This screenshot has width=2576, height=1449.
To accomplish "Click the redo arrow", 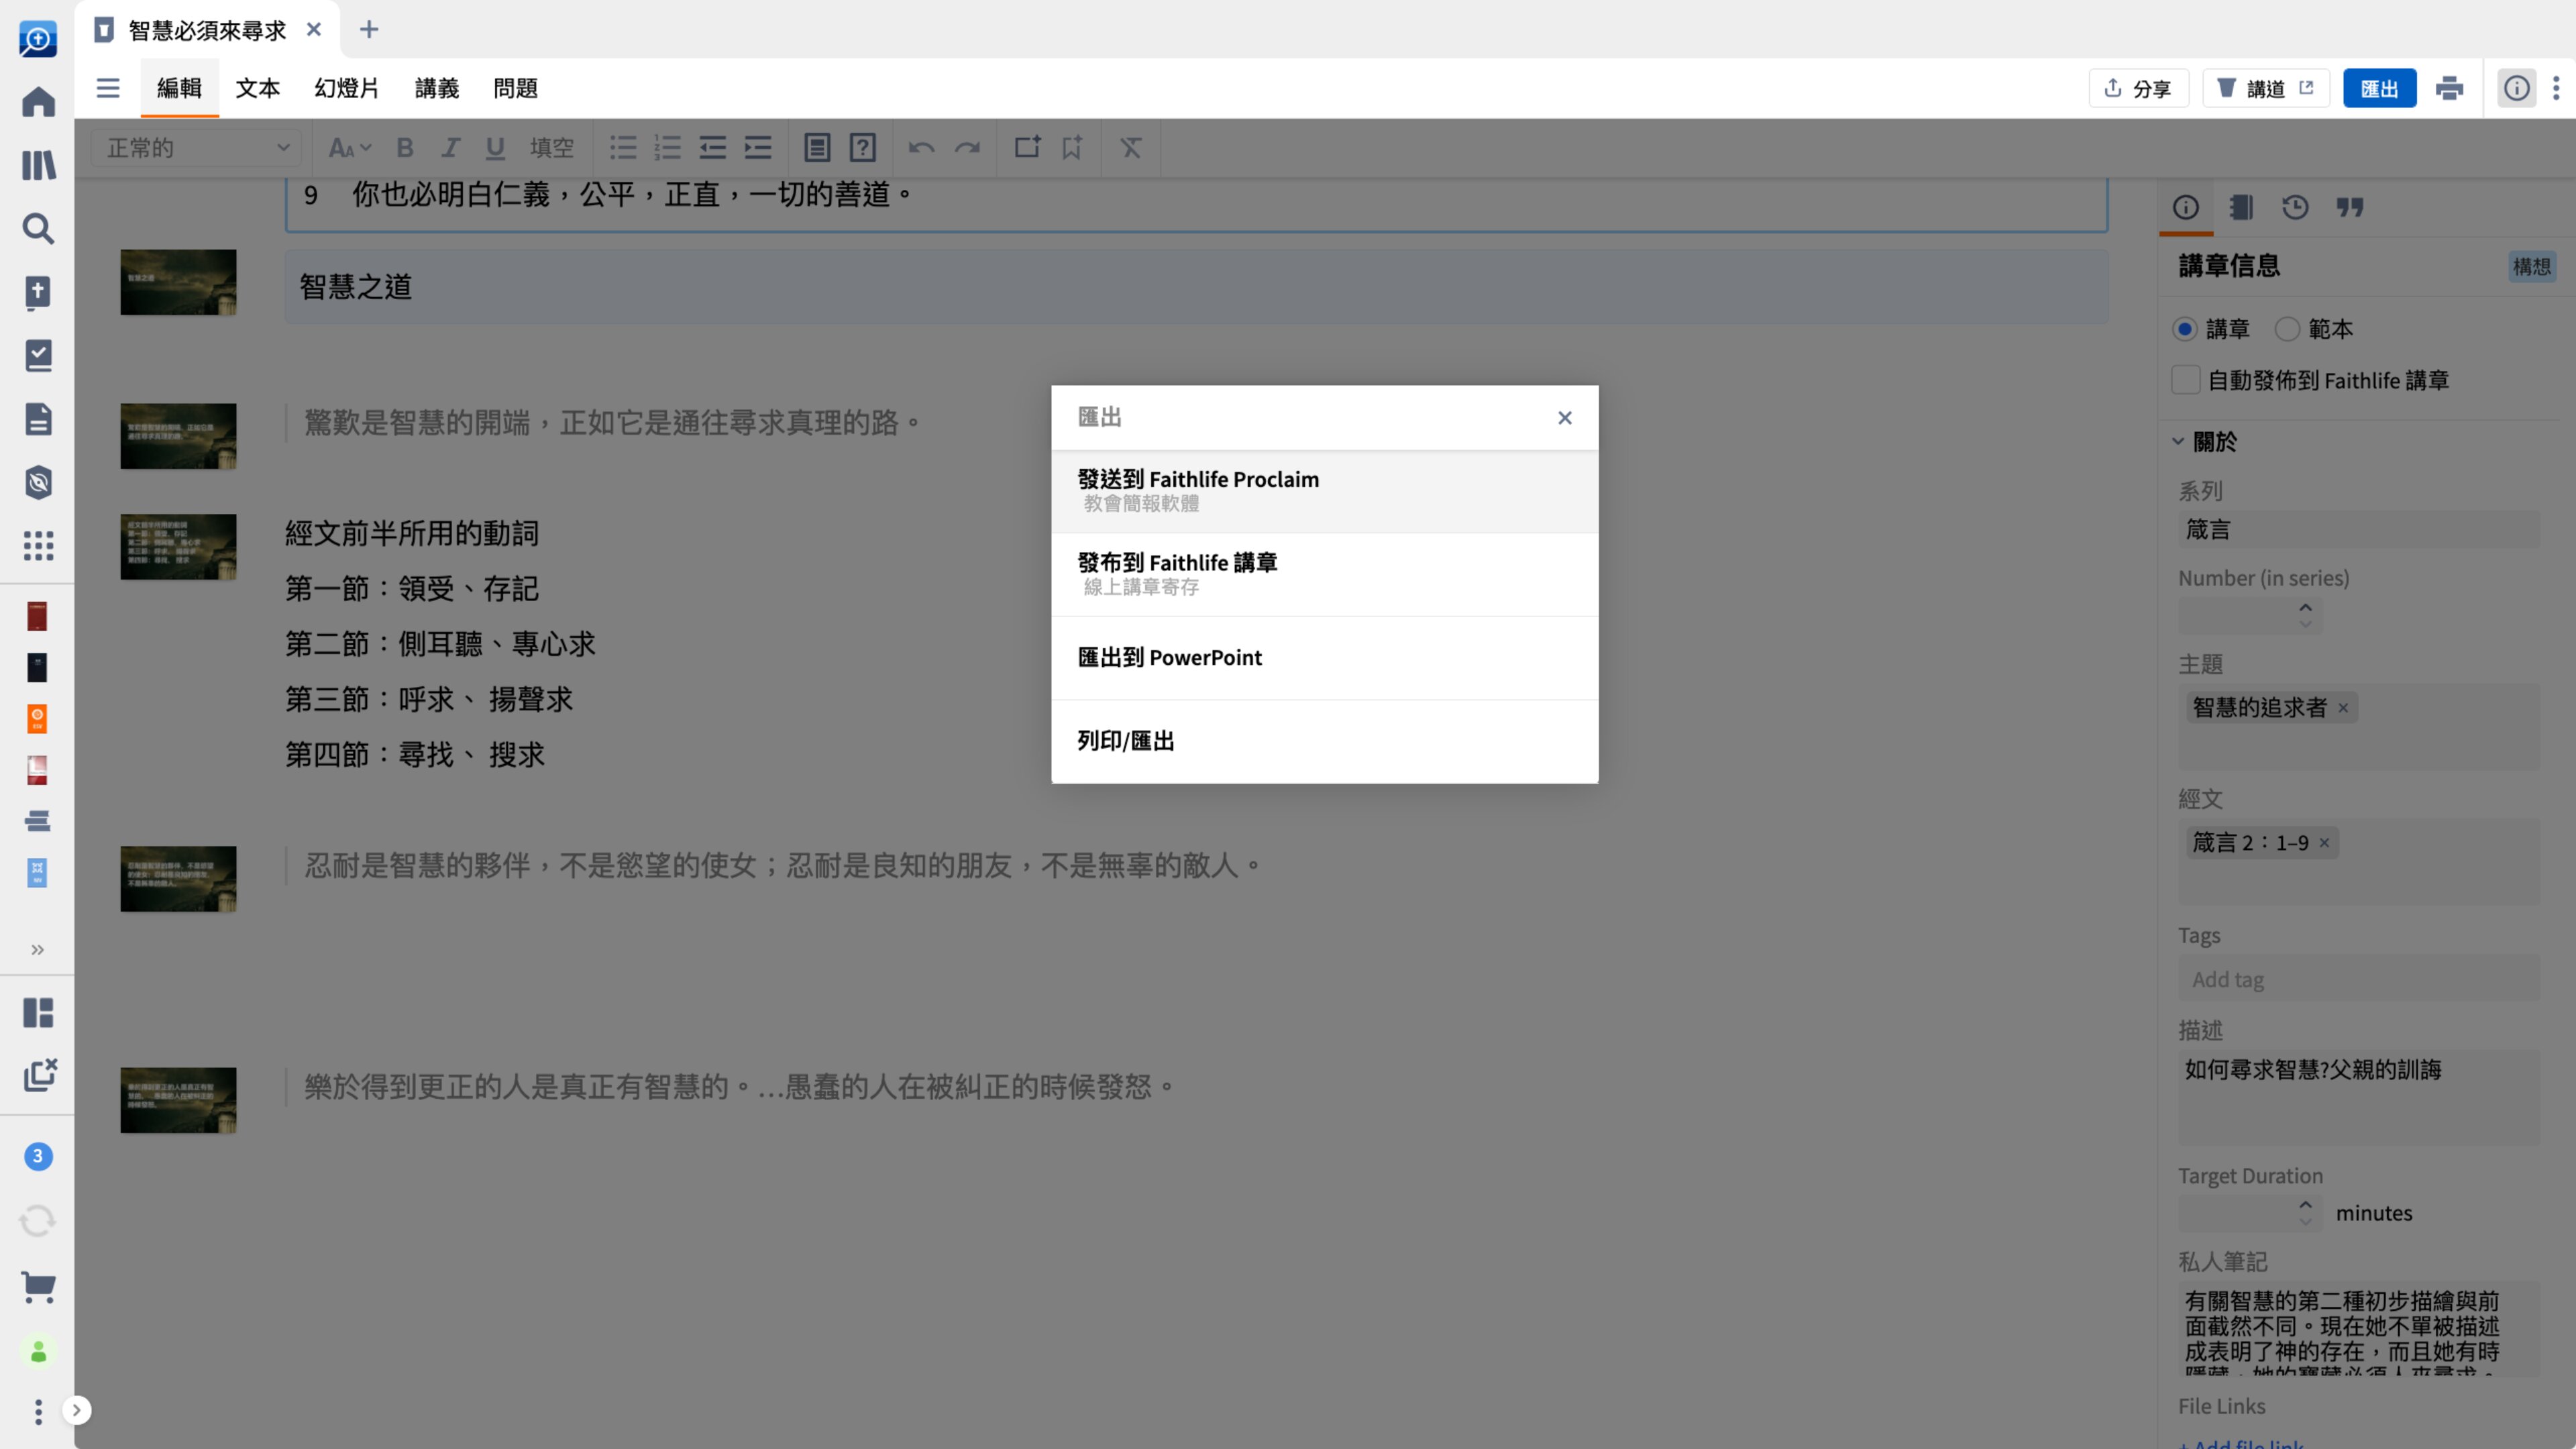I will pos(967,148).
